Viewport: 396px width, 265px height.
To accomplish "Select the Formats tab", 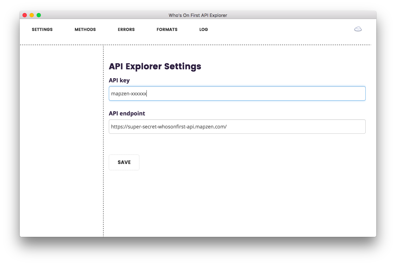I will (167, 30).
